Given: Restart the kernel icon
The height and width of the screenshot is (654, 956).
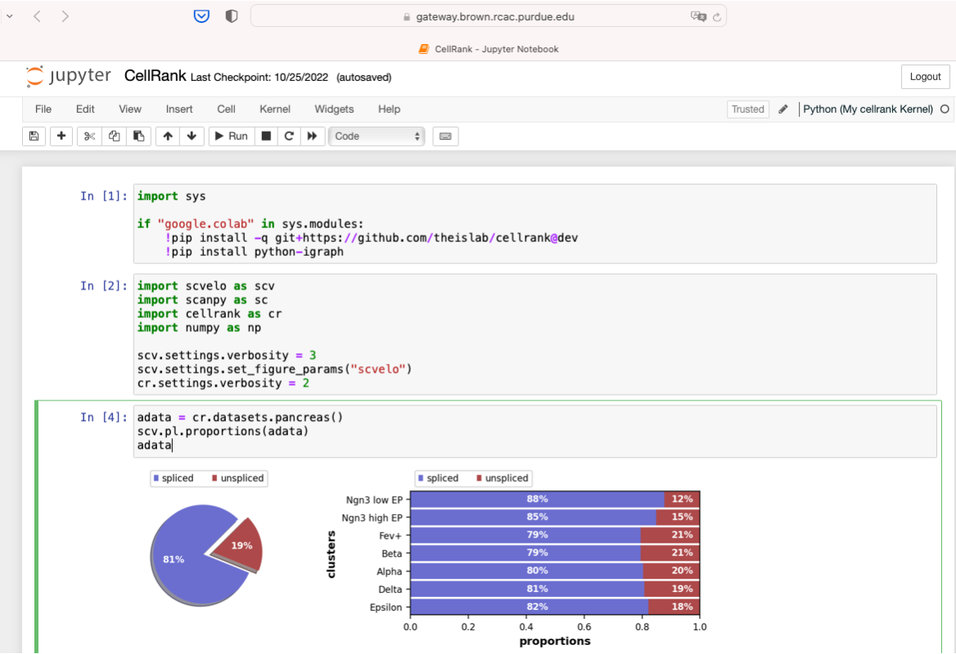Looking at the screenshot, I should coord(289,137).
